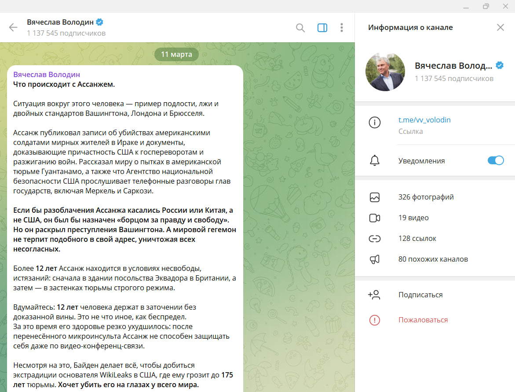The width and height of the screenshot is (515, 392).
Task: Click the bell notifications icon
Action: (374, 160)
